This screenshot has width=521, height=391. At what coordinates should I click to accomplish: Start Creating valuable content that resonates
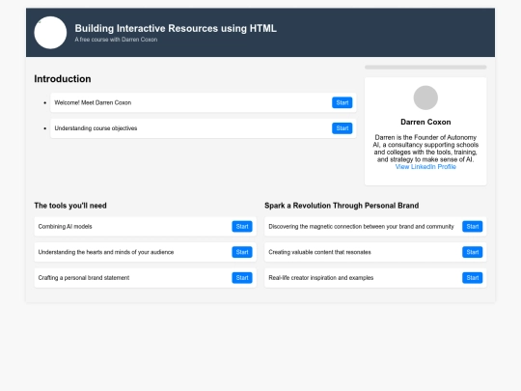(x=472, y=252)
